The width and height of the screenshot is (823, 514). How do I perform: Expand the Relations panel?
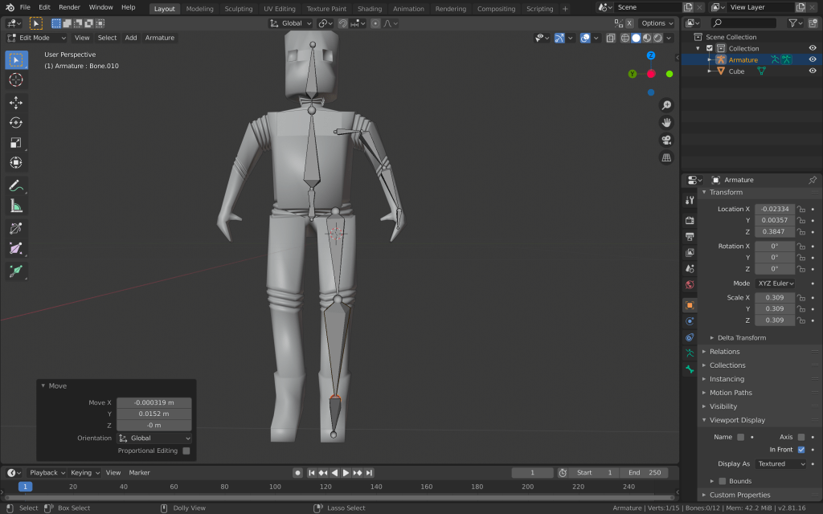point(724,352)
